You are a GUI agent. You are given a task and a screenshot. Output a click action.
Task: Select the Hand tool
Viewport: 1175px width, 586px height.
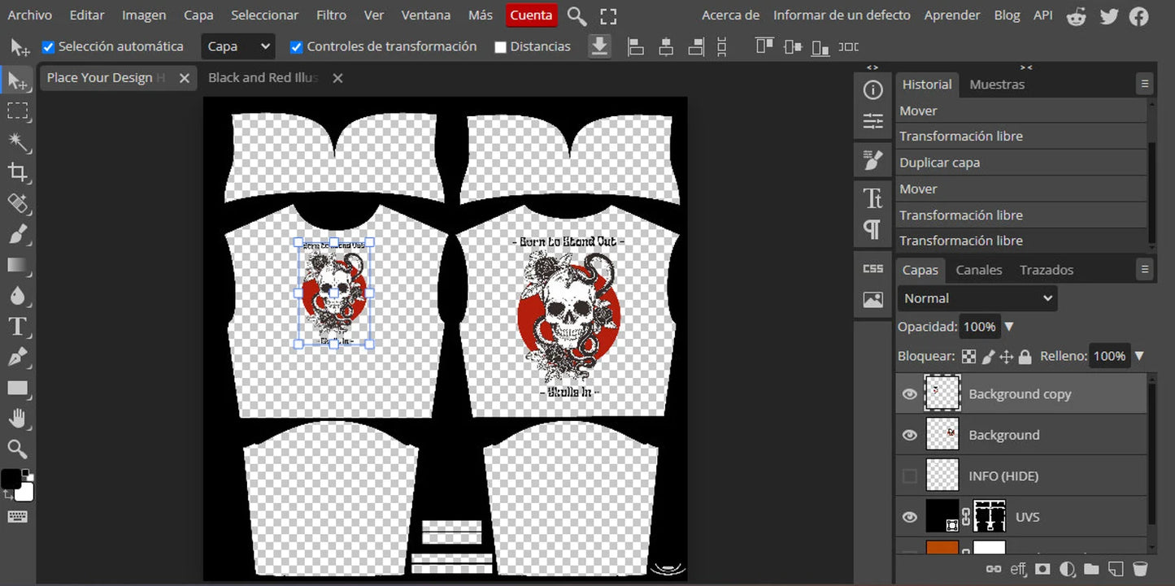(x=18, y=419)
